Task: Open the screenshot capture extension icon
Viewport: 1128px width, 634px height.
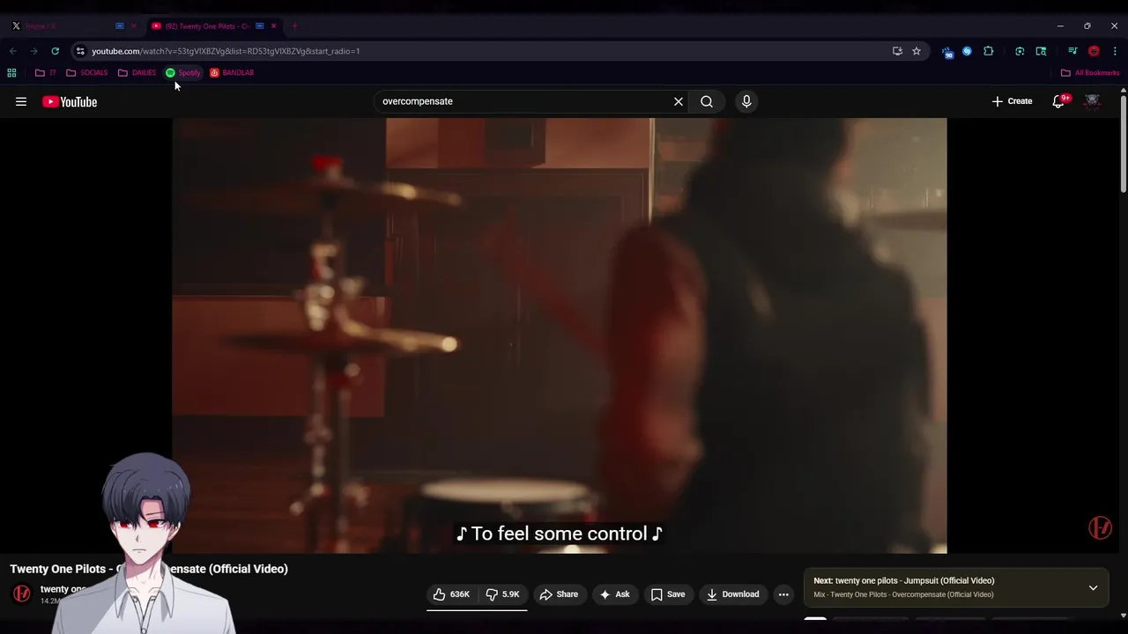Action: click(1020, 51)
